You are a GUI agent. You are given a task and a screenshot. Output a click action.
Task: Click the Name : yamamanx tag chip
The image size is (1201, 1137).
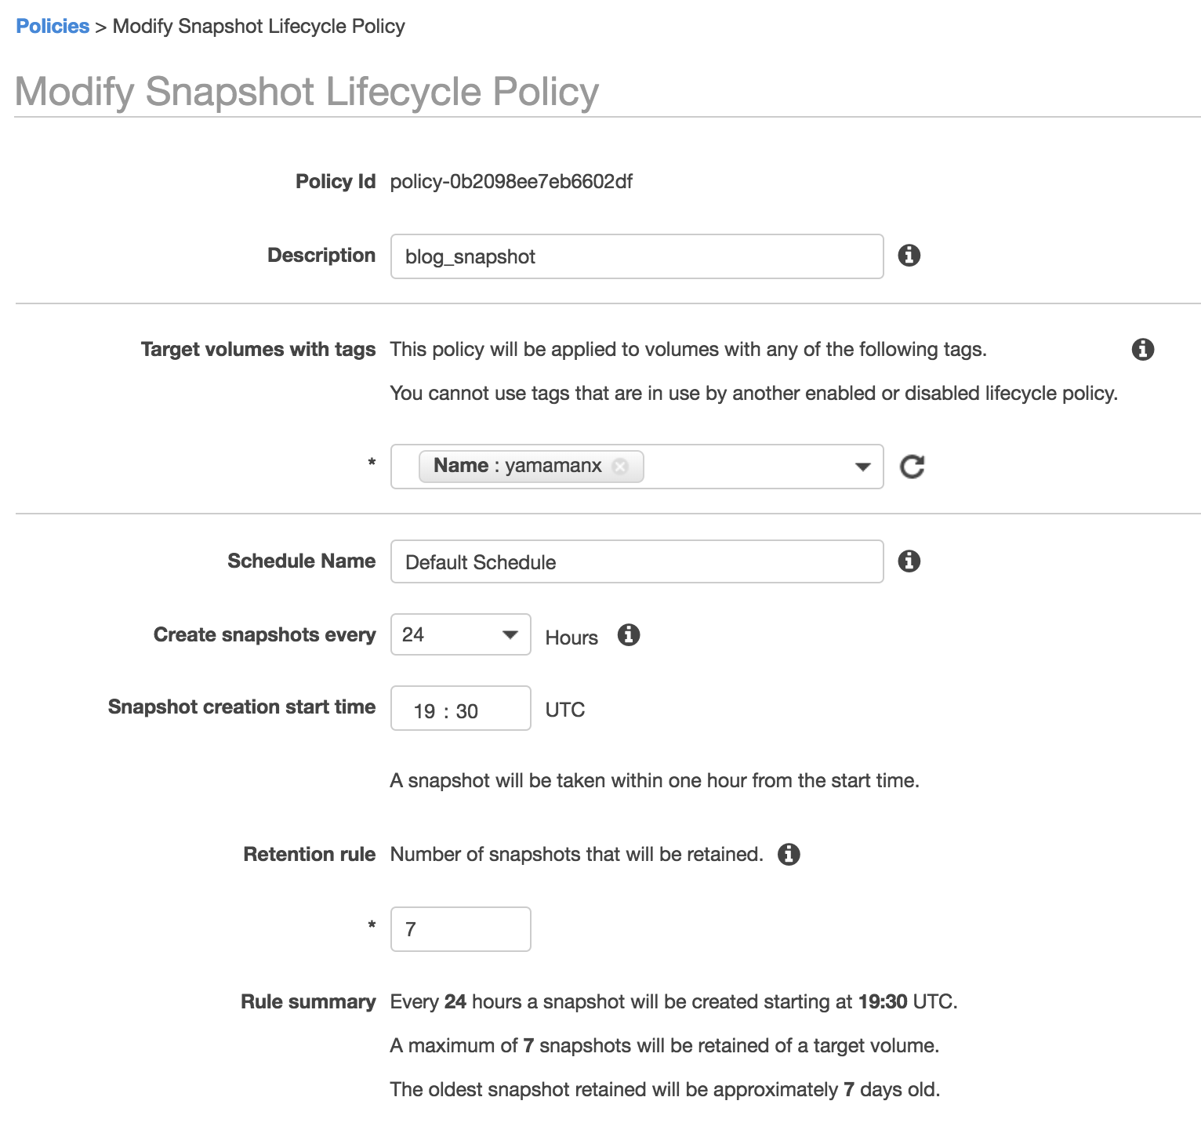point(531,467)
